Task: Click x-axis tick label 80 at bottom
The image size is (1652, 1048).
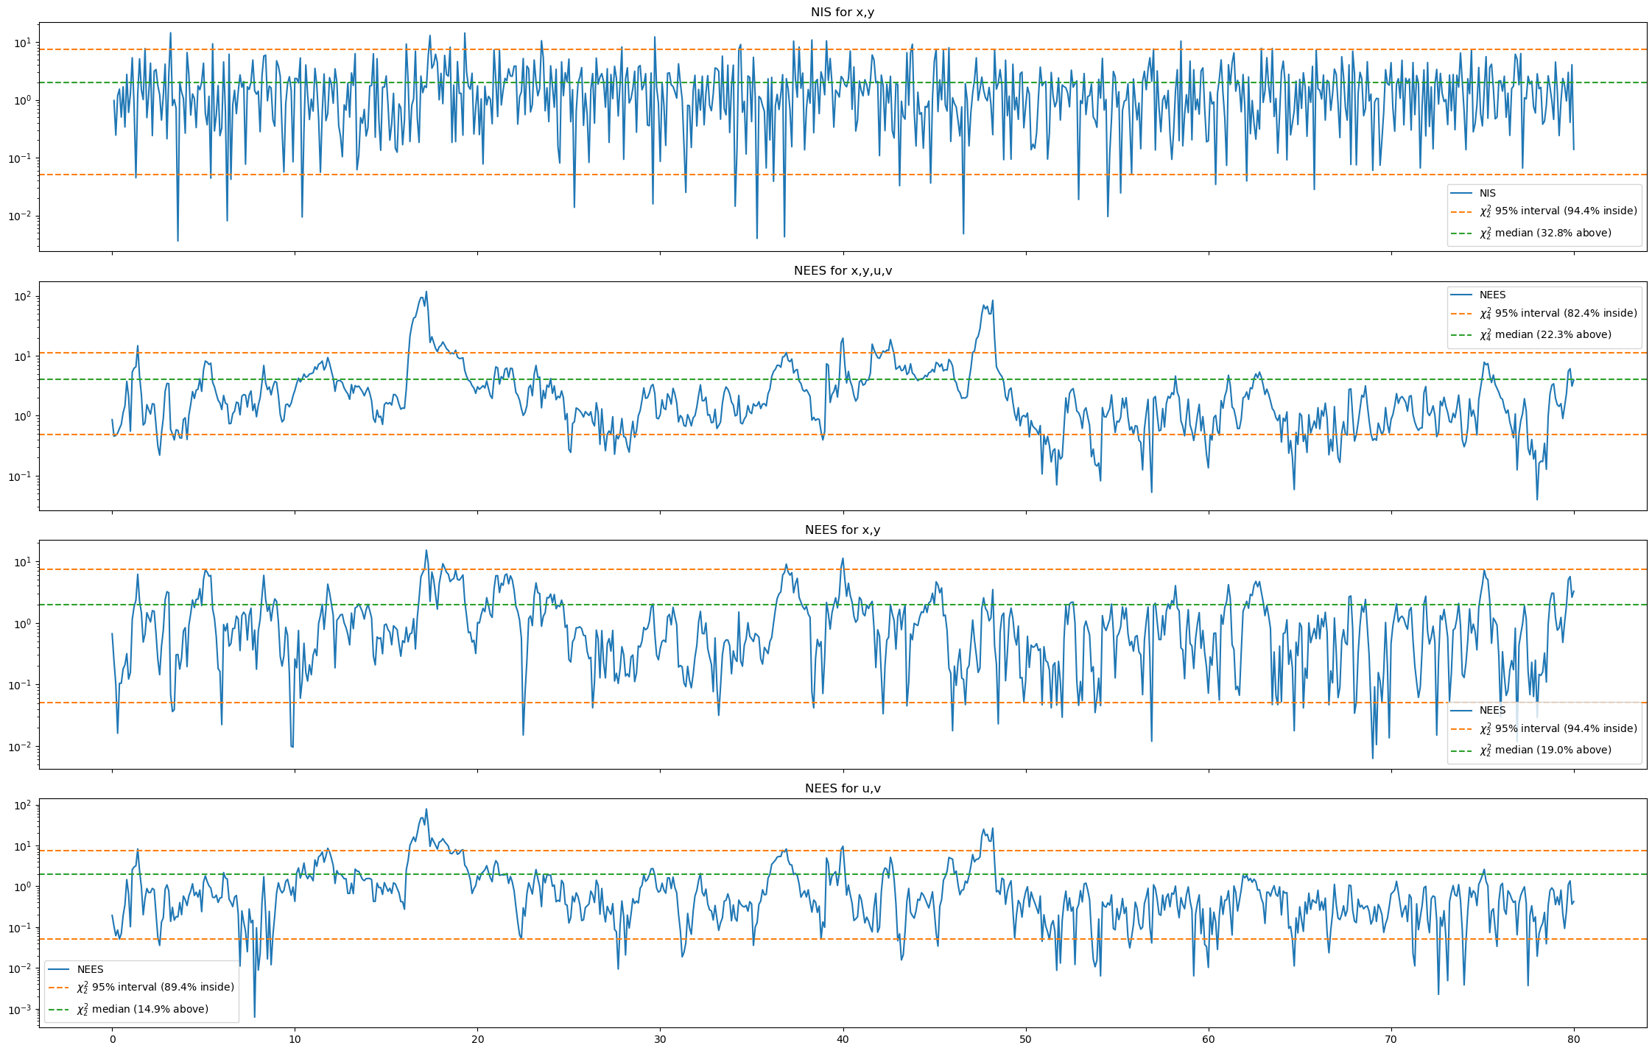Action: tap(1574, 1040)
